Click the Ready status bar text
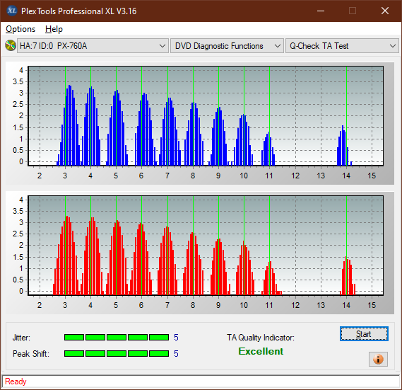The height and width of the screenshot is (390, 402). click(x=16, y=382)
